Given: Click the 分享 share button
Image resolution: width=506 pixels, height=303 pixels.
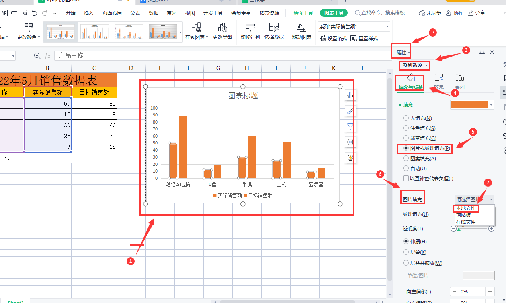Looking at the screenshot, I should click(x=476, y=13).
